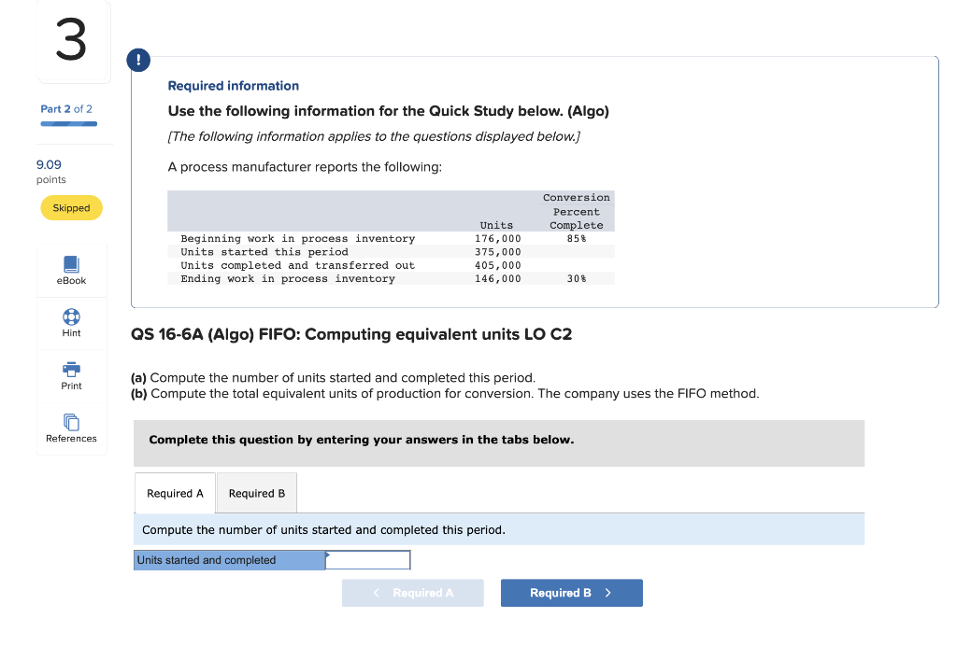Image resolution: width=957 pixels, height=646 pixels.
Task: Click the question number 3 box
Action: (71, 41)
